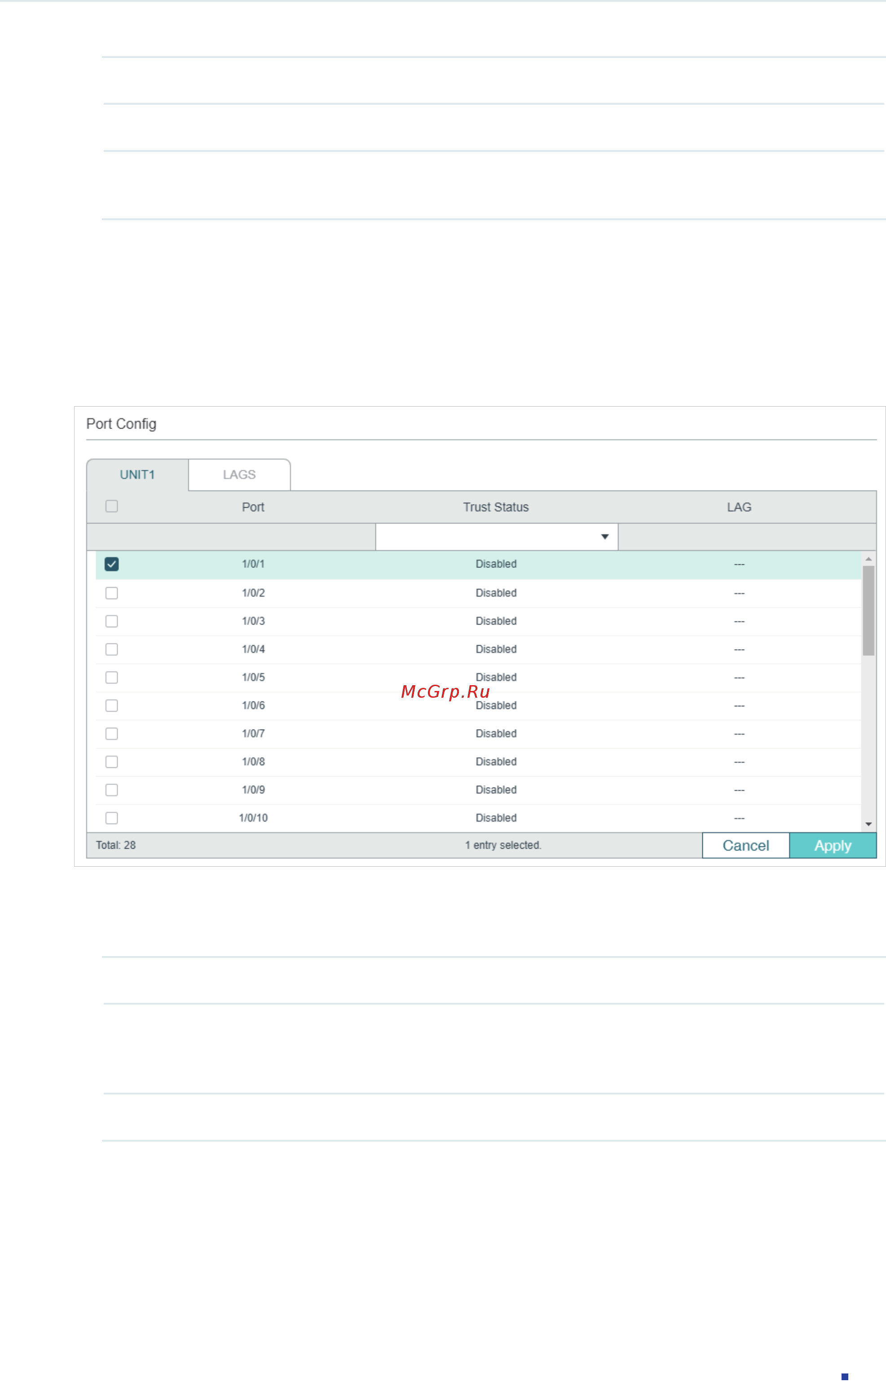This screenshot has height=1382, width=886.
Task: Check the checkbox for port 1/0/5
Action: click(112, 678)
